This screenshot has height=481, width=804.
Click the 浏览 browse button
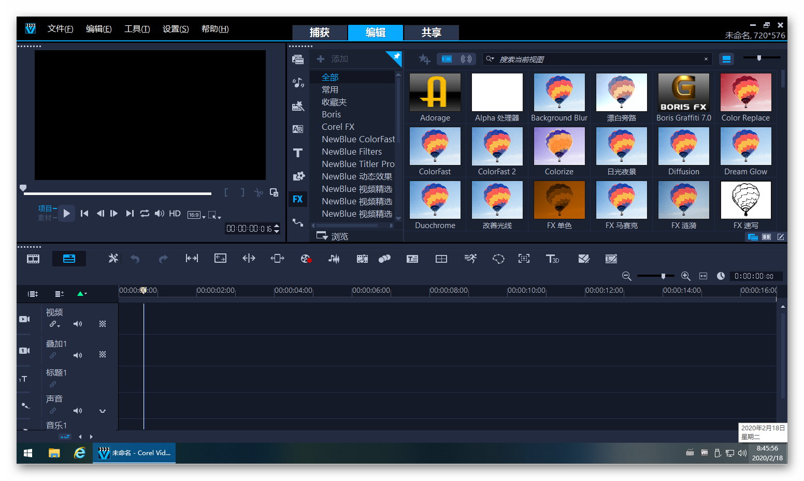[x=333, y=236]
